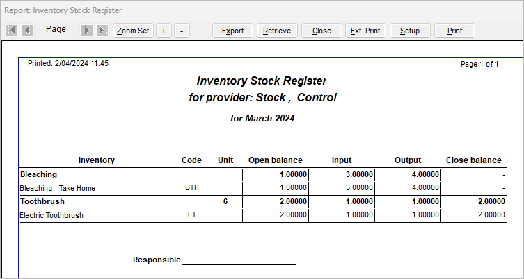Image resolution: width=524 pixels, height=279 pixels.
Task: Jump to last report page
Action: [x=102, y=31]
